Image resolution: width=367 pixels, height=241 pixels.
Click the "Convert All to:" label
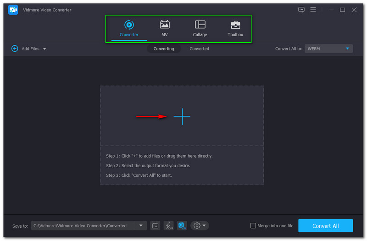click(289, 49)
